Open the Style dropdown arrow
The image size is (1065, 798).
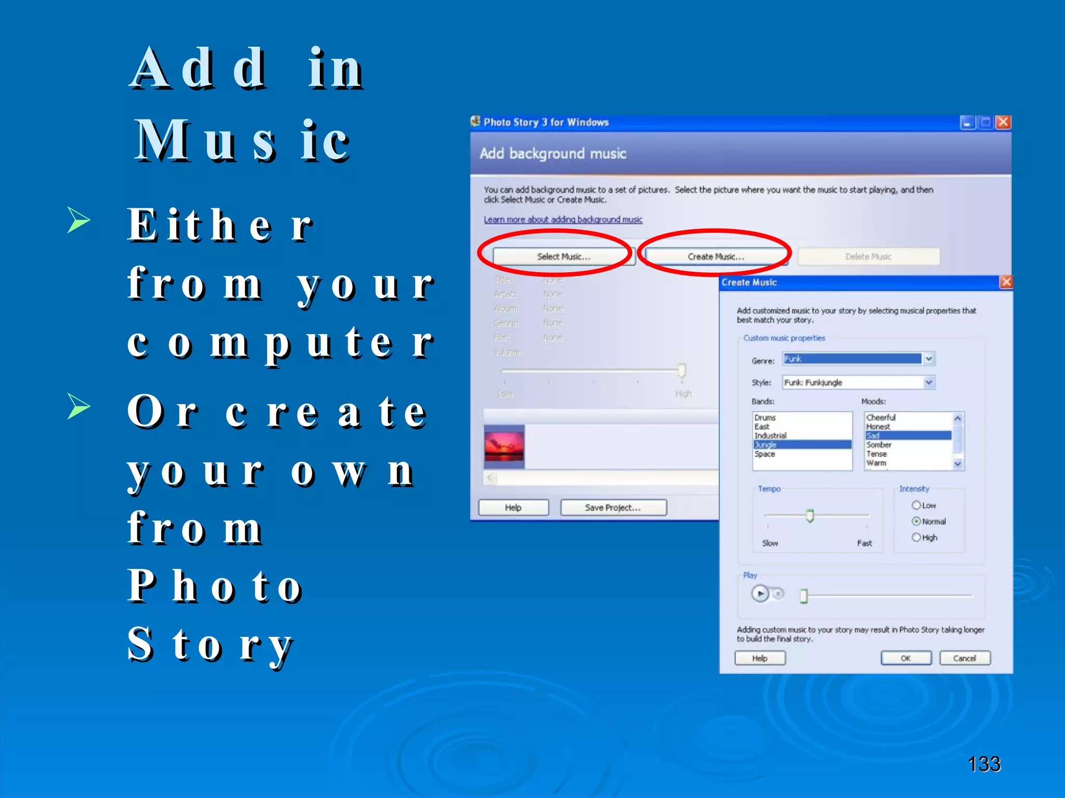[x=929, y=382]
